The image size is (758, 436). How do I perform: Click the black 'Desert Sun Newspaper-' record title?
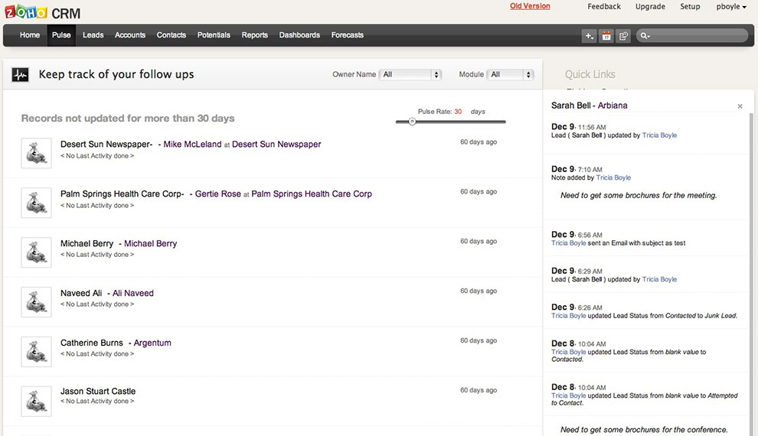(106, 145)
